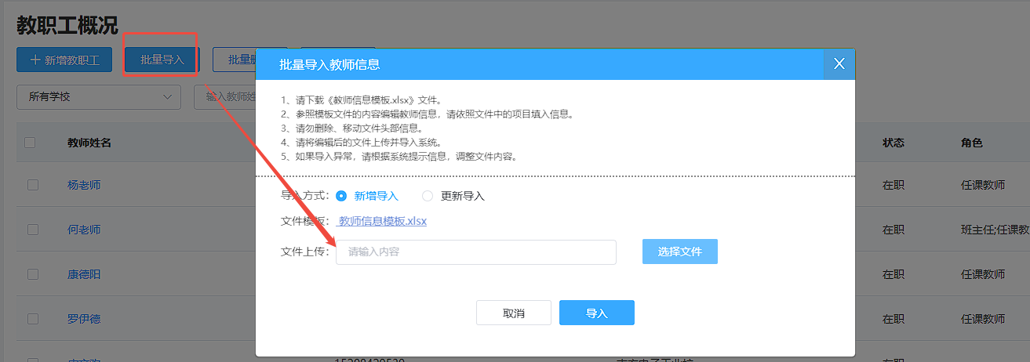Click the plus icon in 新增教职工 button
Screen dimensions: 1030x362
35,60
